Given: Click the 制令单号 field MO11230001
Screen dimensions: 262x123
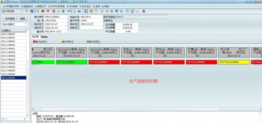Looking at the screenshot, I should coord(56,17).
